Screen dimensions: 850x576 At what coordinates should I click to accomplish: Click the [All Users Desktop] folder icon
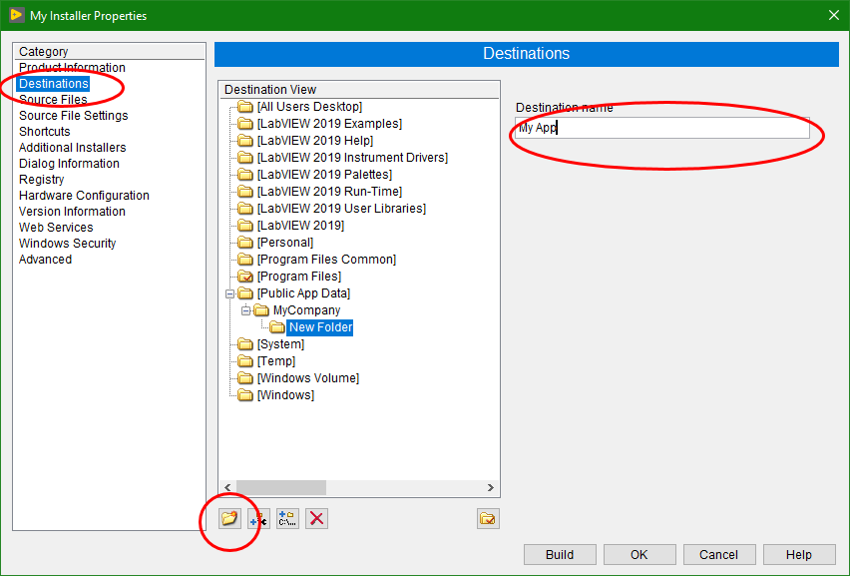[x=245, y=106]
